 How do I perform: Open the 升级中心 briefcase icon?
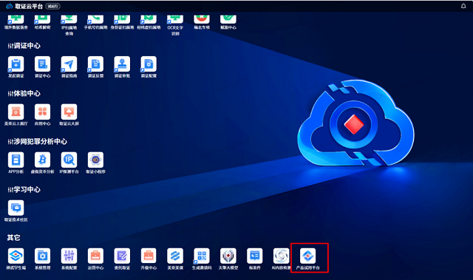149,256
